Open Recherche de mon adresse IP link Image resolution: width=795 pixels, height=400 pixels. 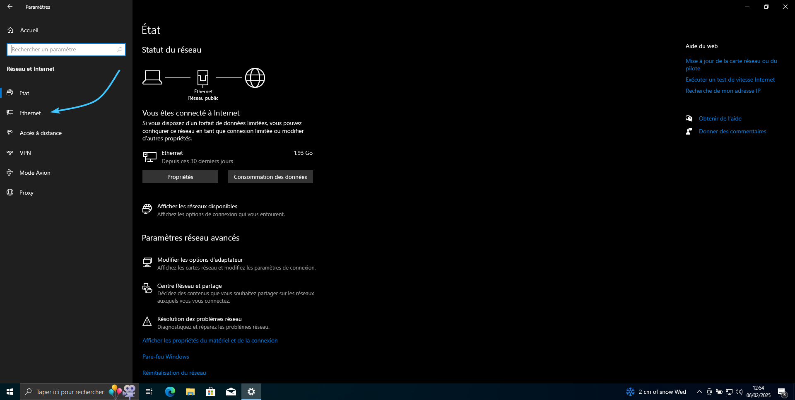pos(723,91)
